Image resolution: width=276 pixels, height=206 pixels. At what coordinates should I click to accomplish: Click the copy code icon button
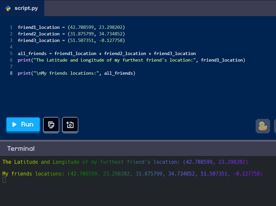coord(51,125)
